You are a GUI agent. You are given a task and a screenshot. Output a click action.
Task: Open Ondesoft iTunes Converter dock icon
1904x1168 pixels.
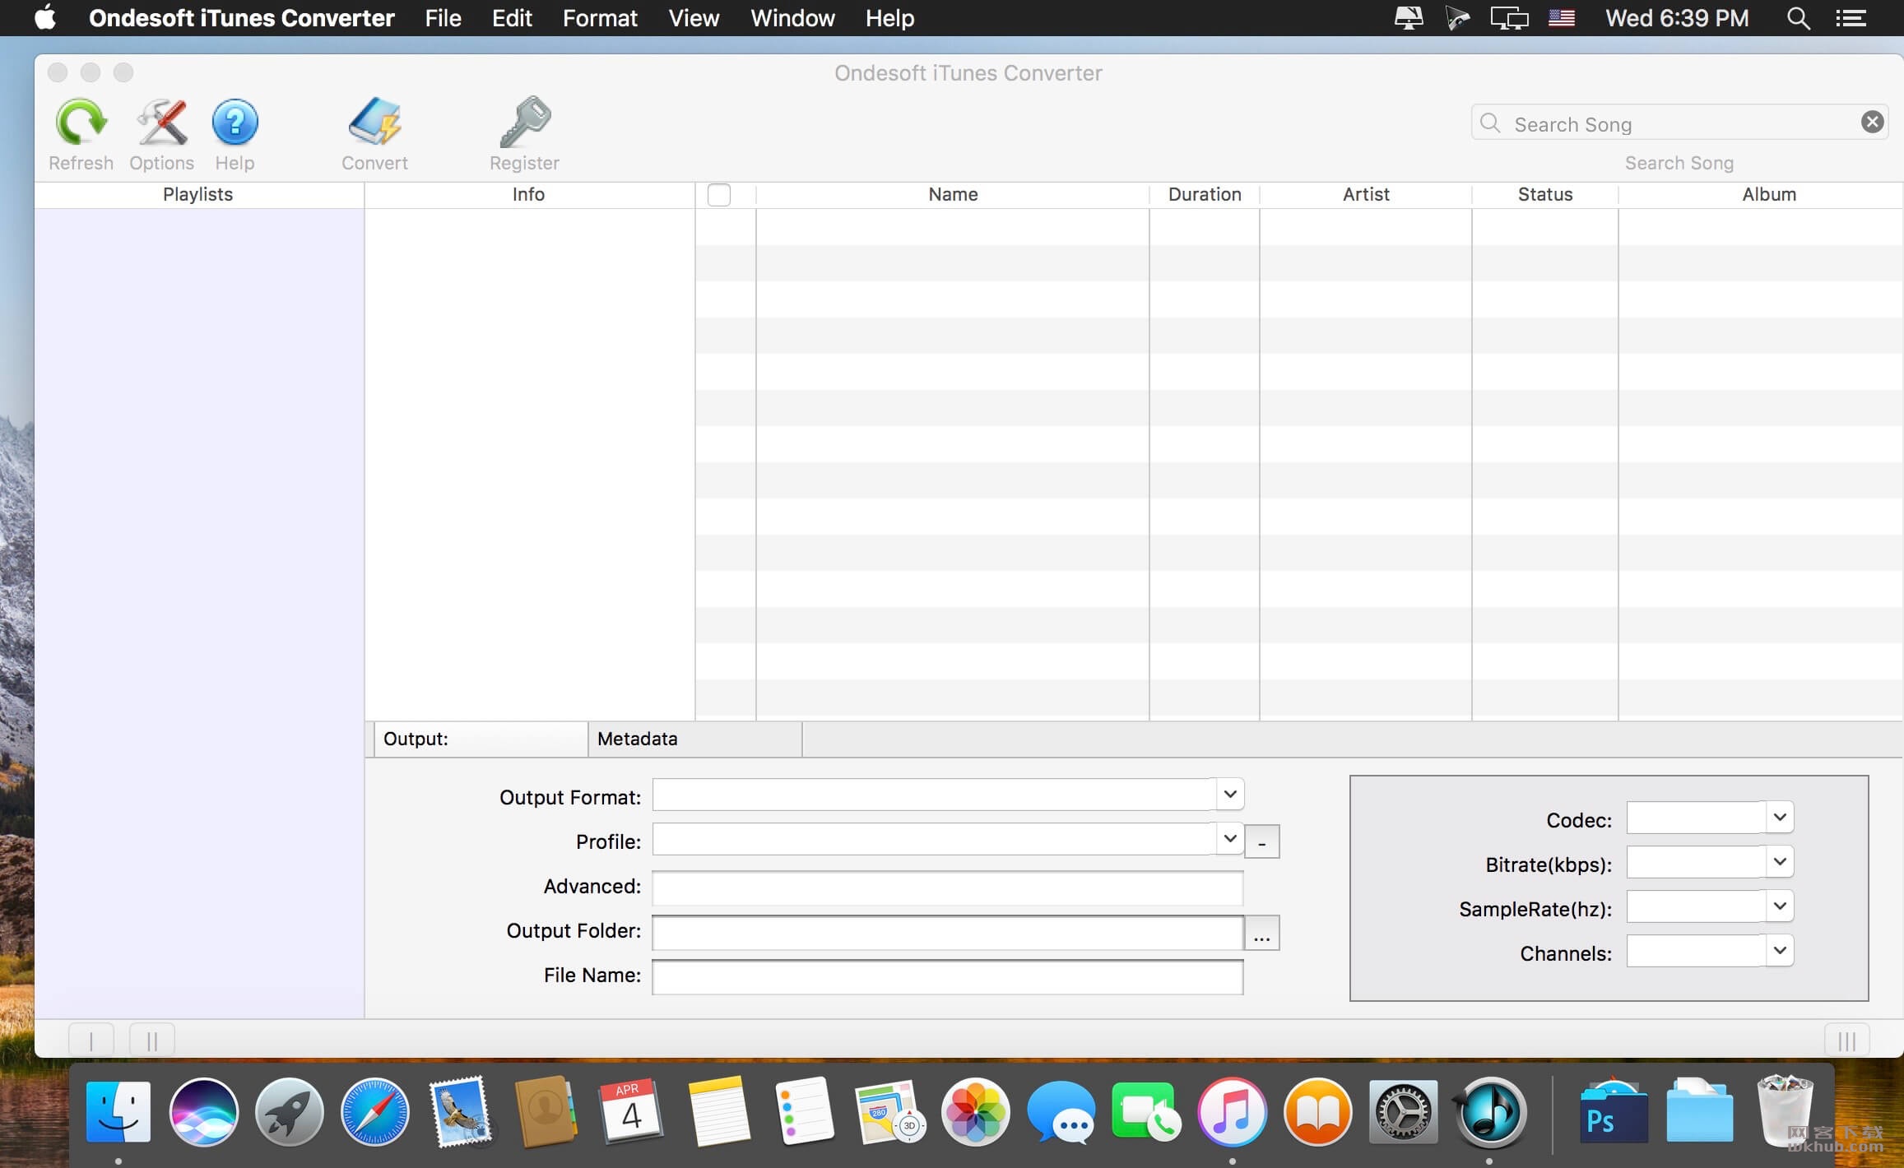[1489, 1112]
